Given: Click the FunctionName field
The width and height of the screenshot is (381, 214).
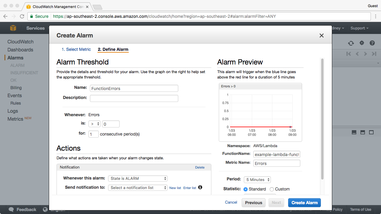Looking at the screenshot, I should 277,155.
